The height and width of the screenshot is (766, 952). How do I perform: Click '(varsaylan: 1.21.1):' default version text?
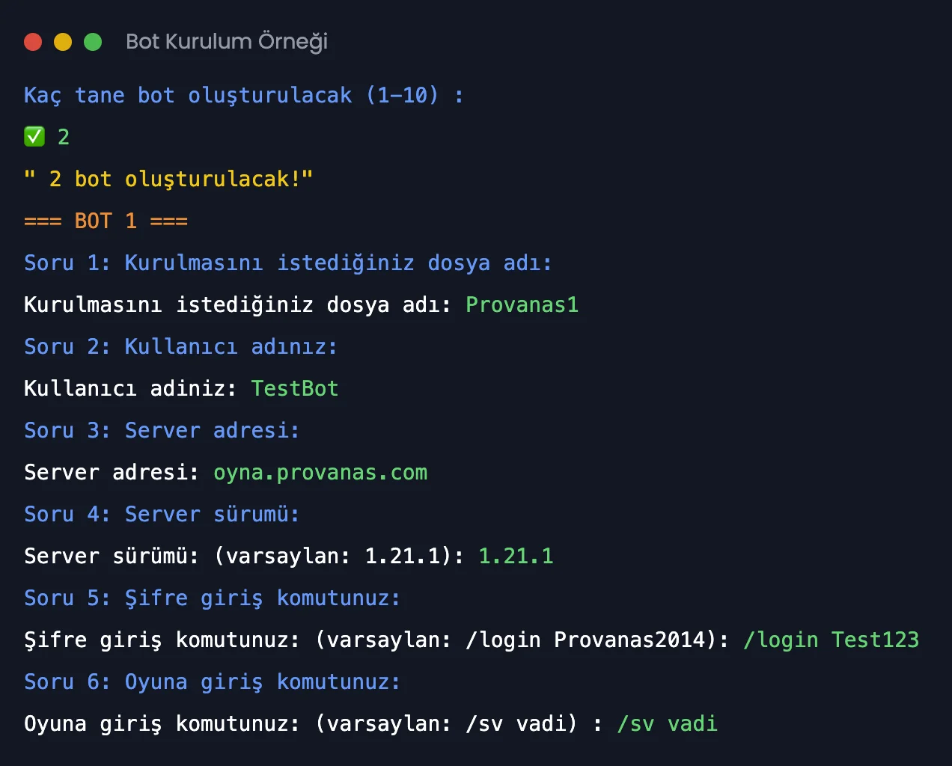[x=339, y=557]
